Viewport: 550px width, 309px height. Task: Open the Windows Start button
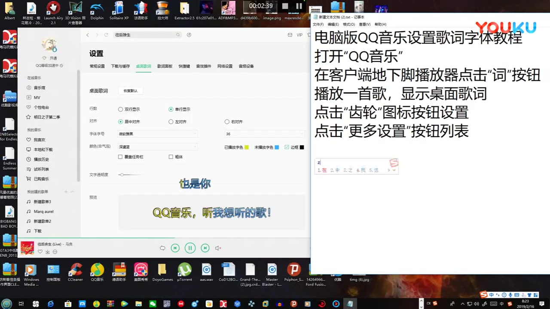pyautogui.click(x=6, y=304)
